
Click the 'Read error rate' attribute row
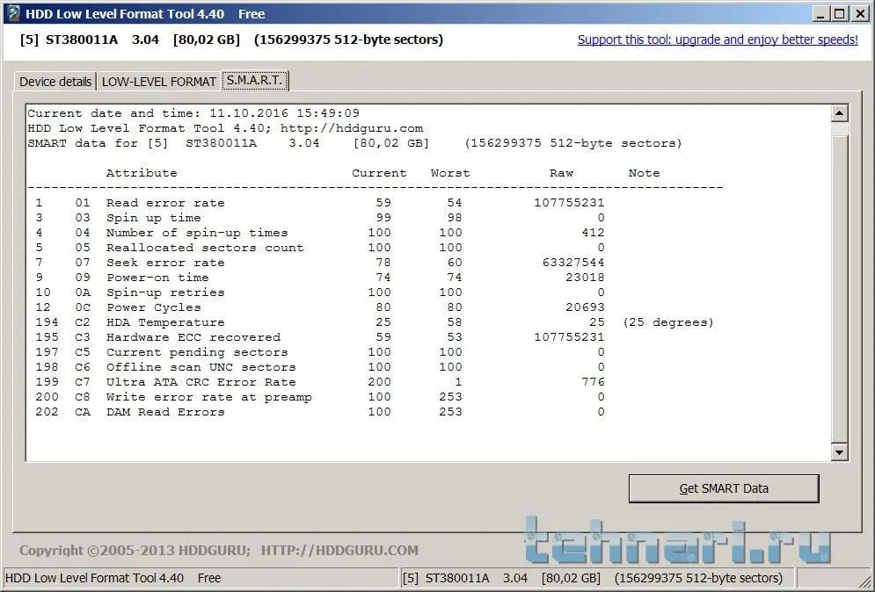point(320,203)
